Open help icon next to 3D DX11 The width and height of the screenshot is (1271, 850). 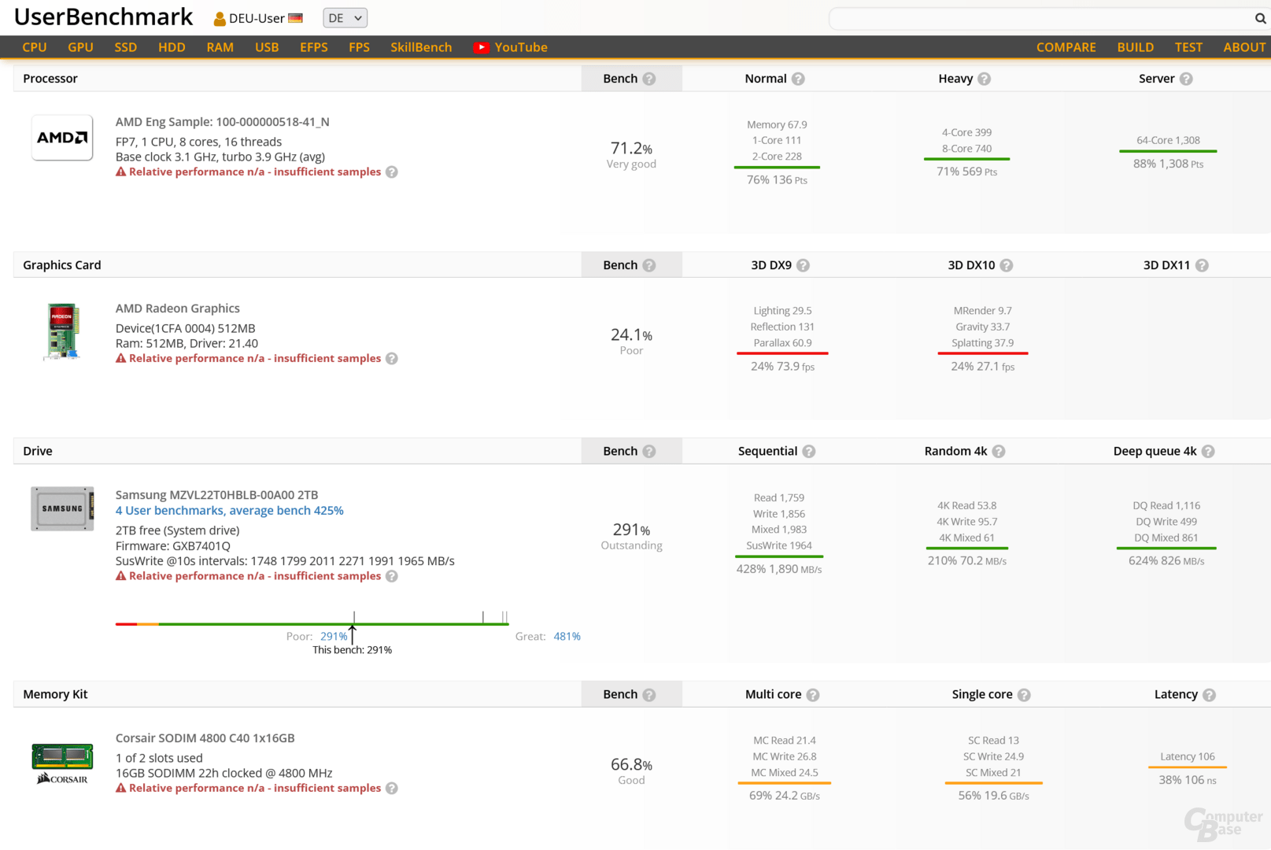tap(1202, 265)
